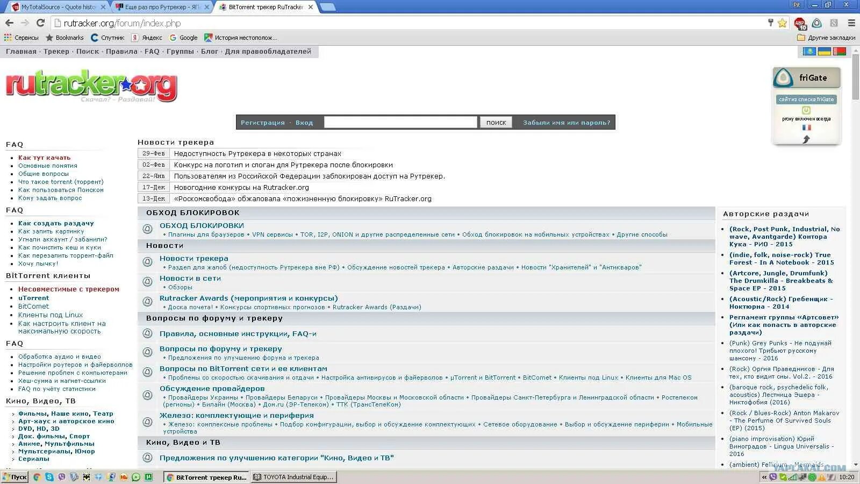Reload the page with the refresh icon
Screen dimensions: 860x484
[40, 23]
